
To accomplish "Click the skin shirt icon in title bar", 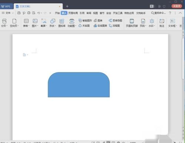I will [164, 6].
